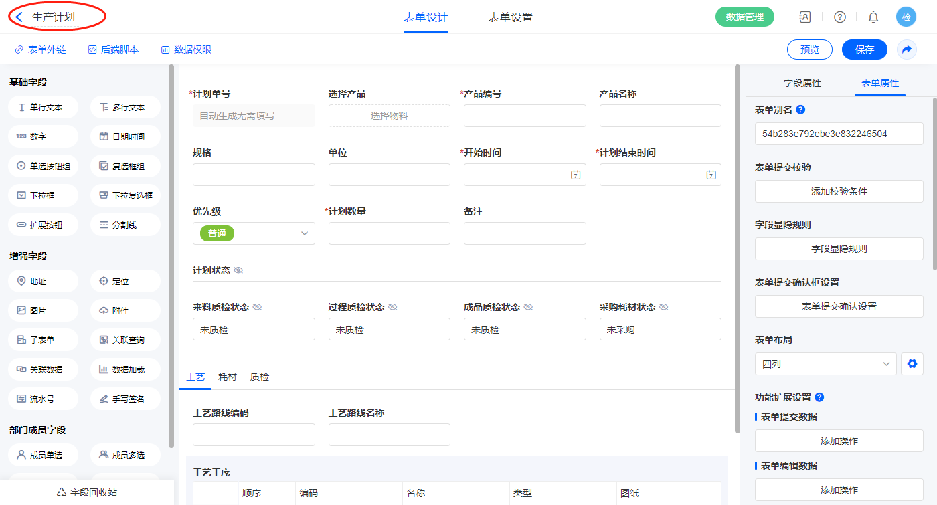937x505 pixels.
Task: Click the 添加校验条件 button
Action: pyautogui.click(x=839, y=191)
